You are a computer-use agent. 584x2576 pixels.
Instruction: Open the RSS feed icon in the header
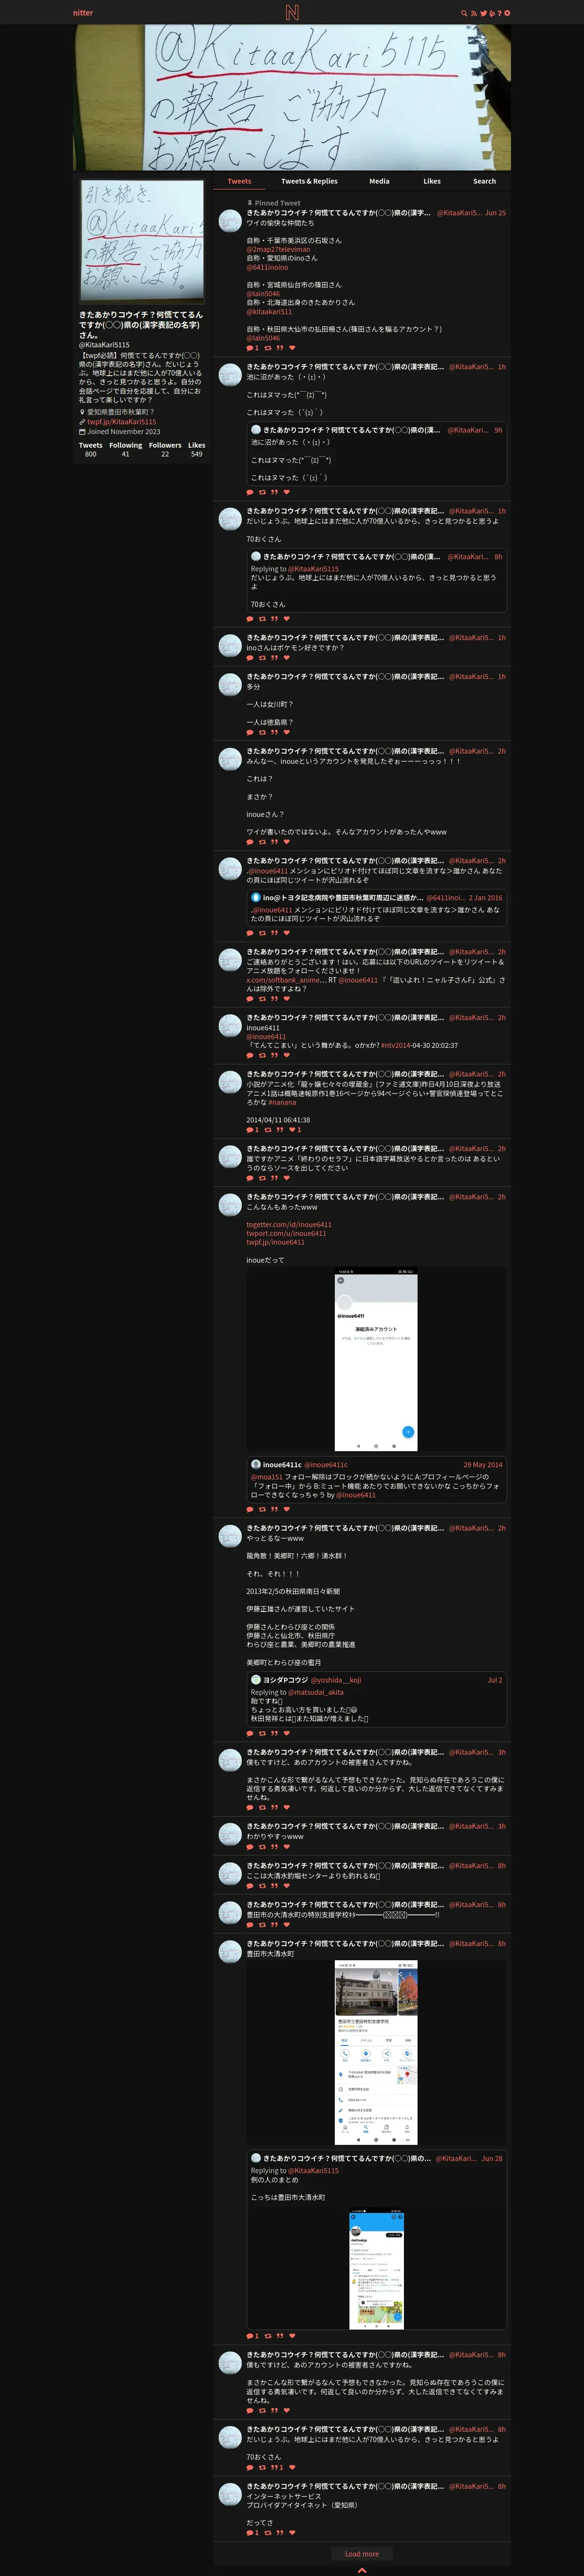pos(473,13)
